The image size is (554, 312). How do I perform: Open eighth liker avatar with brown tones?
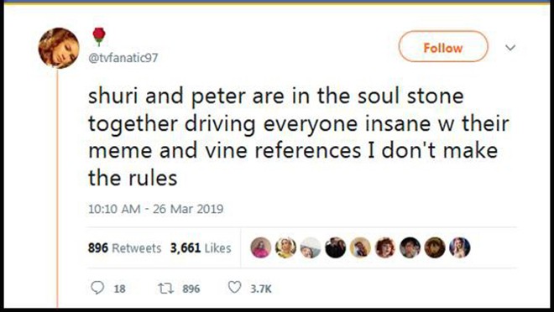(x=435, y=247)
